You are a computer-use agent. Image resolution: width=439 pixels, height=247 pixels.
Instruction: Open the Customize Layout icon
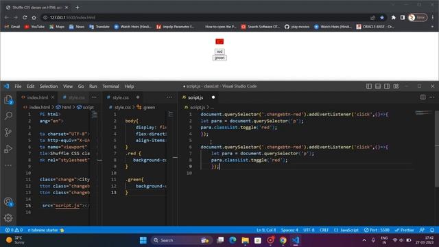click(396, 86)
